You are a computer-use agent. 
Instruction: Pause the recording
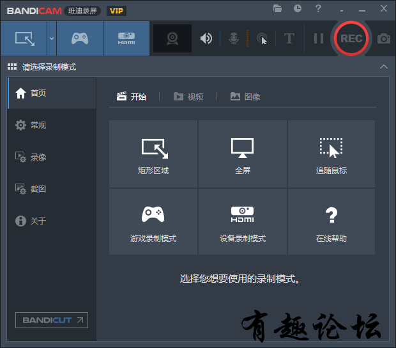319,38
